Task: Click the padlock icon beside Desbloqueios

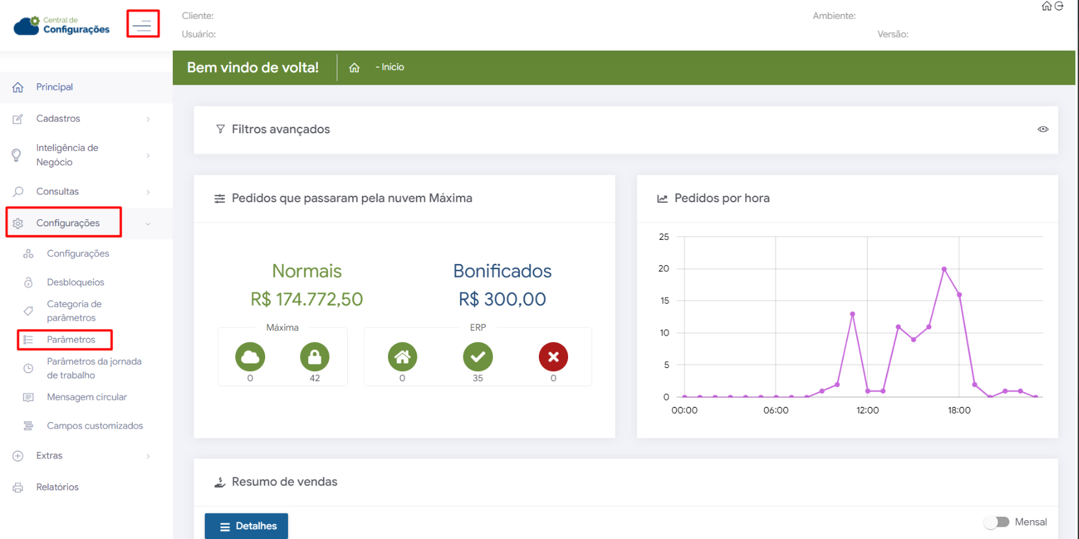Action: [29, 282]
